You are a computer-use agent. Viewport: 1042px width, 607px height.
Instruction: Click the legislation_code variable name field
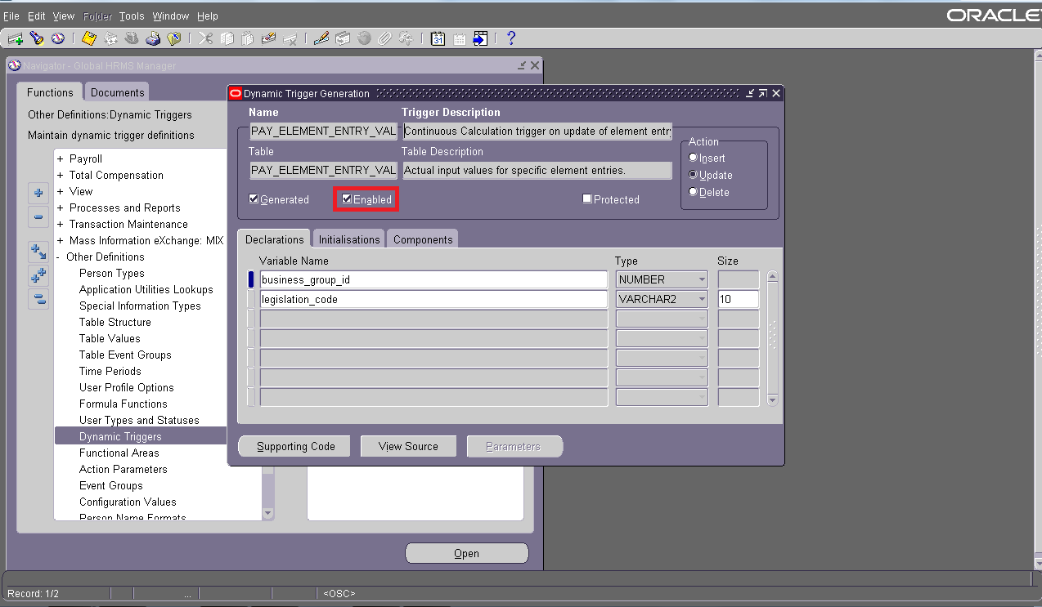point(433,299)
